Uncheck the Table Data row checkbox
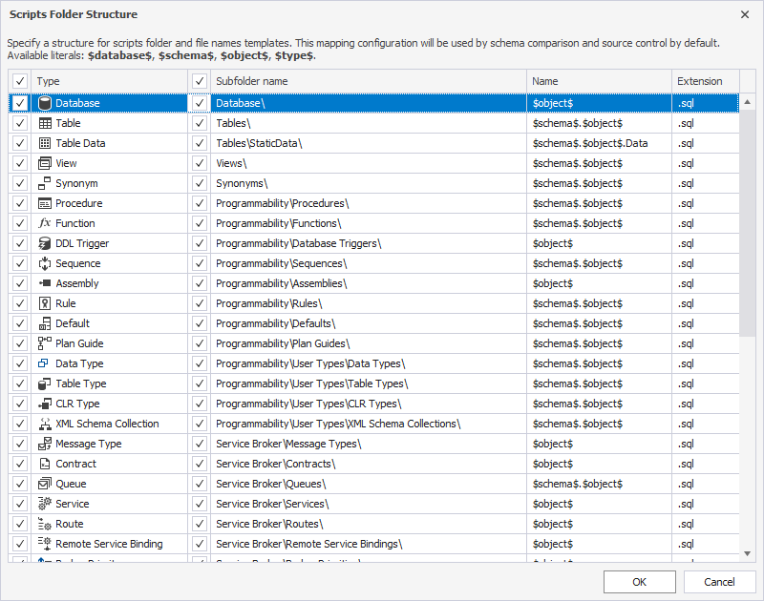The image size is (764, 601). point(20,143)
